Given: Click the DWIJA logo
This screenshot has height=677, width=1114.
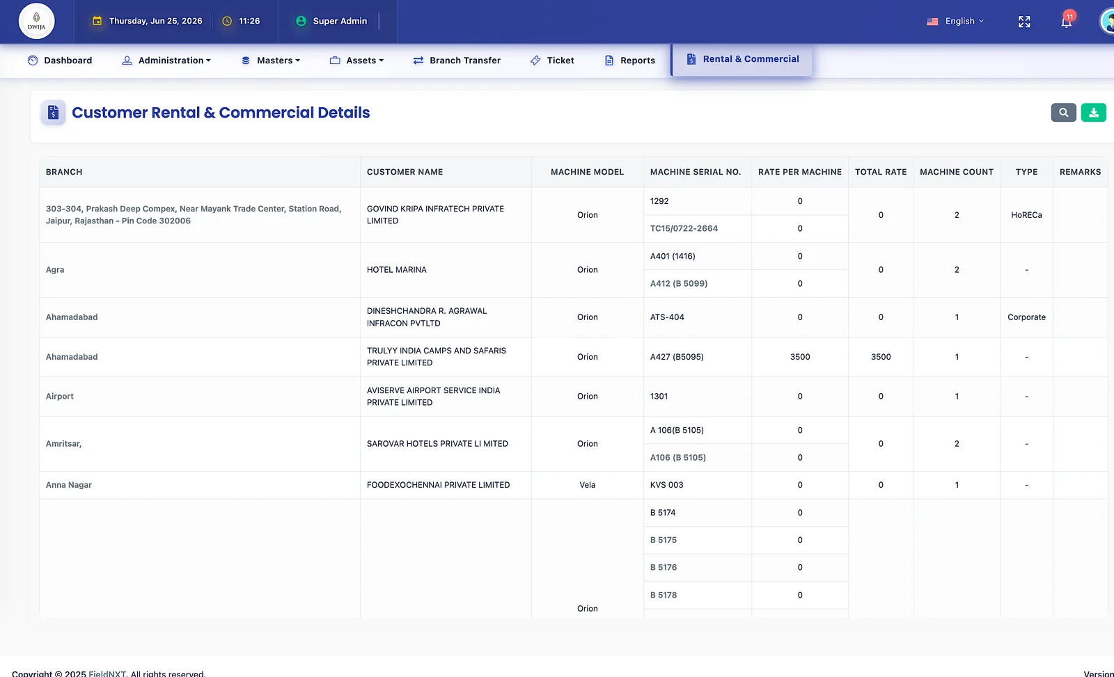Looking at the screenshot, I should click(x=36, y=21).
